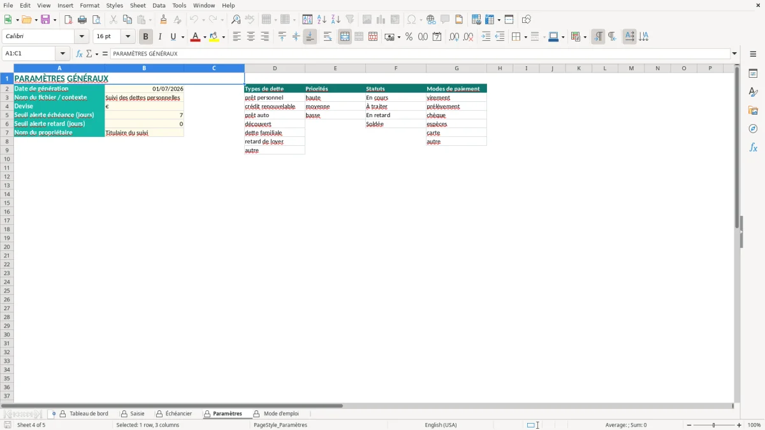Open the Data menu
This screenshot has height=430, width=765.
click(x=159, y=5)
